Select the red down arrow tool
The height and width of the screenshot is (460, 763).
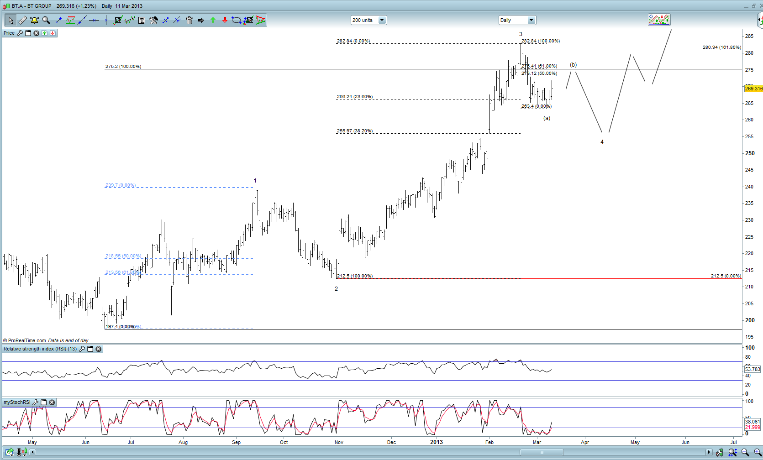(x=225, y=20)
